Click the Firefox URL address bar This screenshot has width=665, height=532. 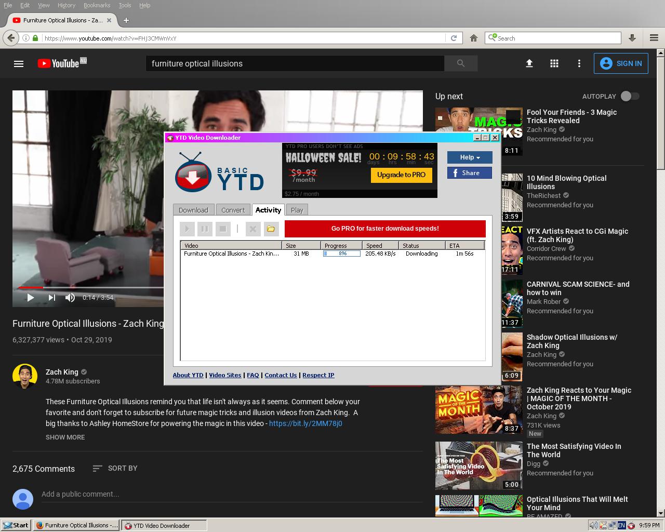tap(243, 38)
